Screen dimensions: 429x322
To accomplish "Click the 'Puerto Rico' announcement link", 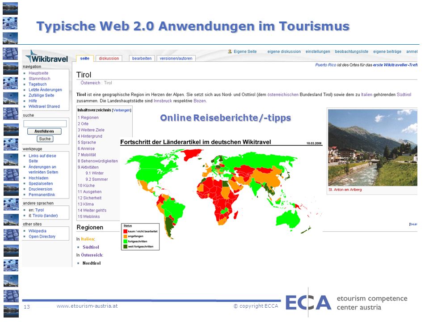I will (326, 65).
